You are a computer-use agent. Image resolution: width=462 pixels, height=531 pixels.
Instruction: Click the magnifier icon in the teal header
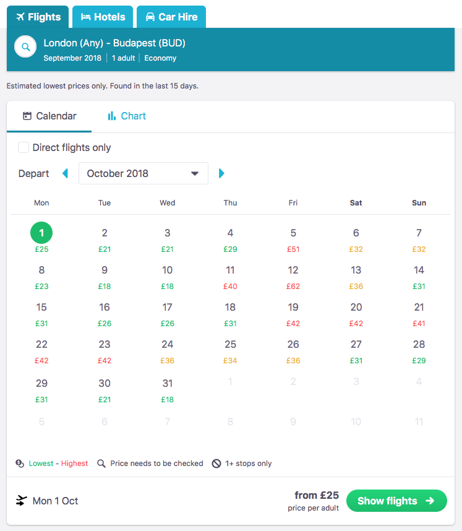[25, 47]
